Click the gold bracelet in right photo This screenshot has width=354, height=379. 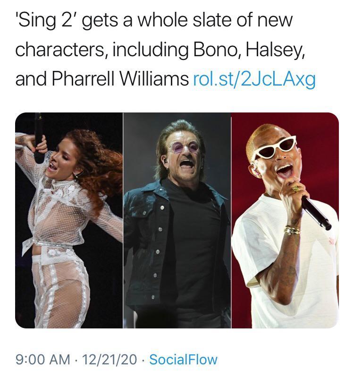pos(292,230)
